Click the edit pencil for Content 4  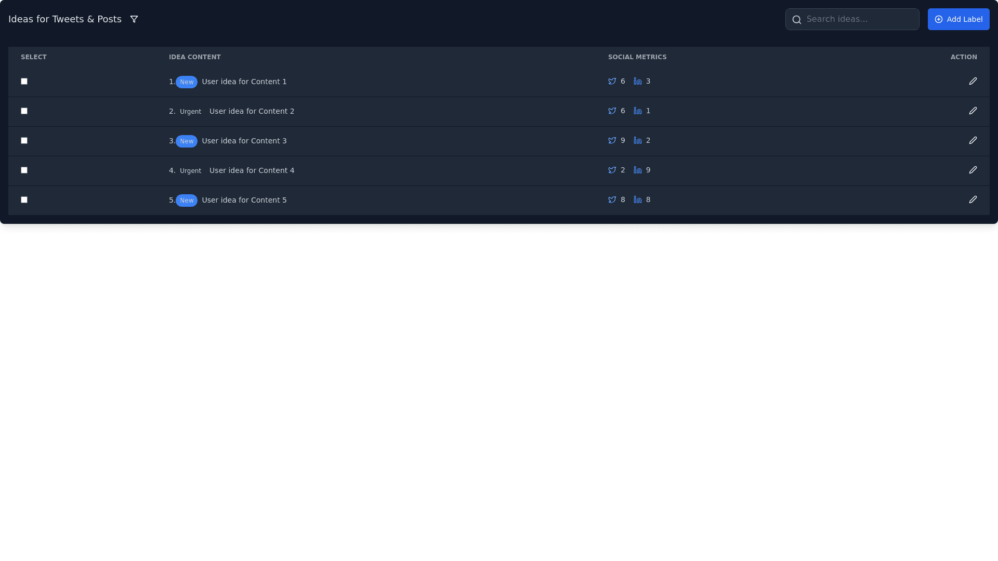(973, 170)
